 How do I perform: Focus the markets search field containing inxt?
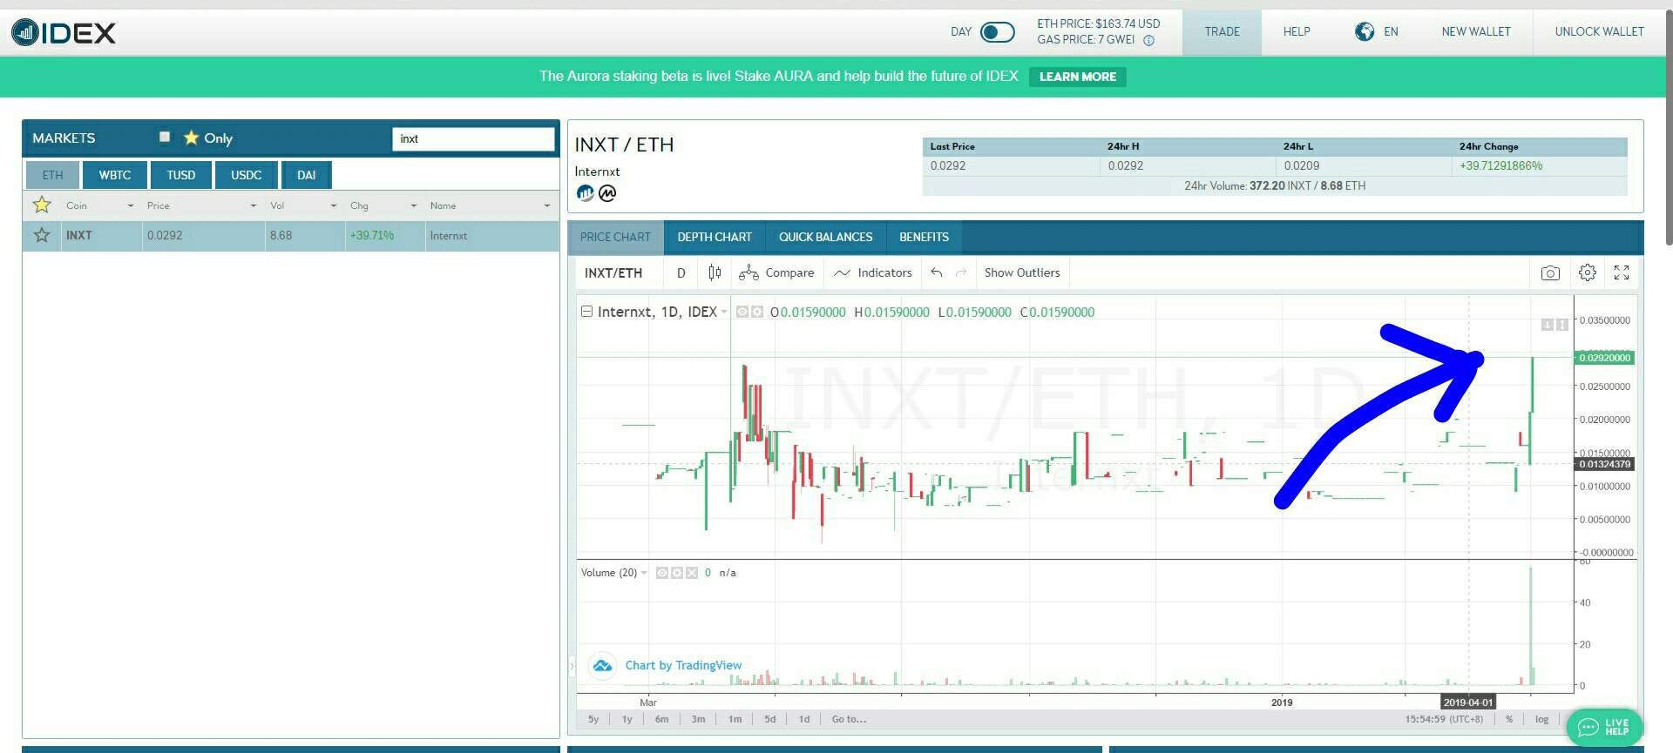pyautogui.click(x=473, y=138)
